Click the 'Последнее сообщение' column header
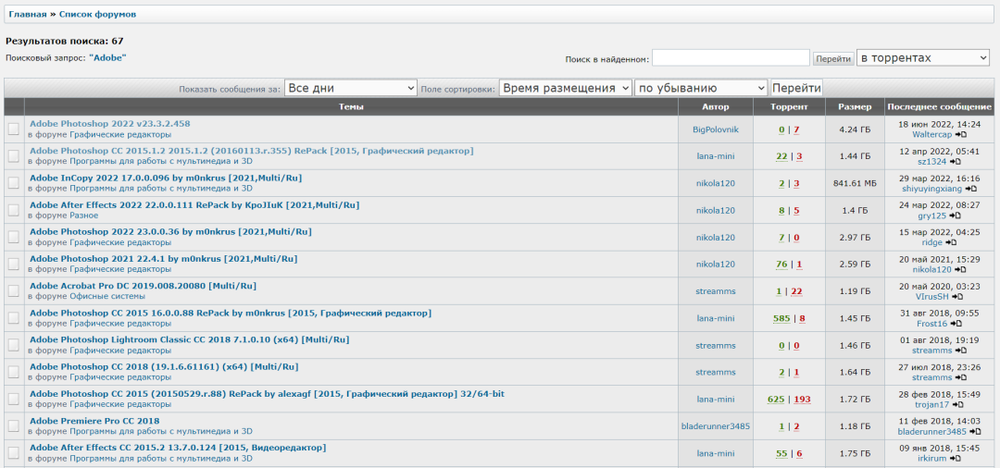Screen dimensions: 1000x468 [x=940, y=107]
